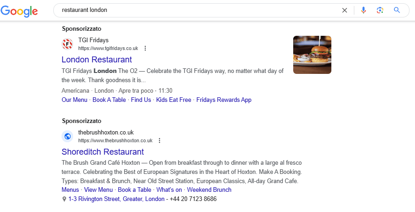Open Fridays Rewards App sitelink
The width and height of the screenshot is (415, 212).
(x=224, y=100)
